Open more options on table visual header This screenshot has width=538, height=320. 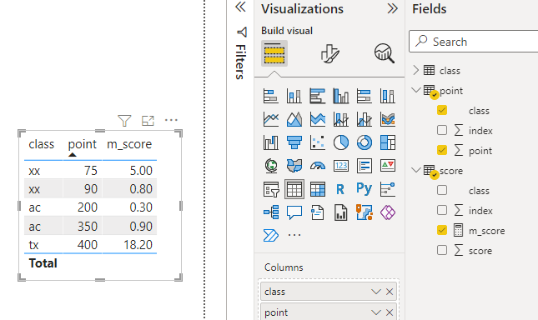click(x=171, y=120)
